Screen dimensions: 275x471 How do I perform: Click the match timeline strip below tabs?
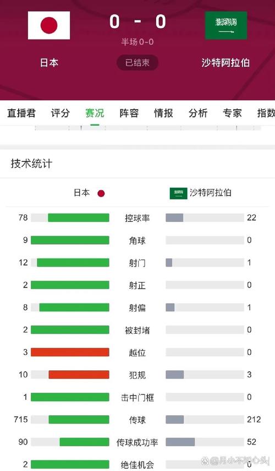[x=148, y=128]
